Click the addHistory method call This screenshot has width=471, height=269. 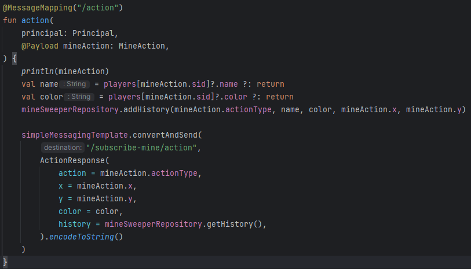[x=147, y=110]
